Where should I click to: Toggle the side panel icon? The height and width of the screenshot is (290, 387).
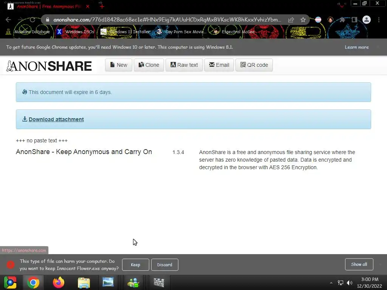[x=354, y=20]
